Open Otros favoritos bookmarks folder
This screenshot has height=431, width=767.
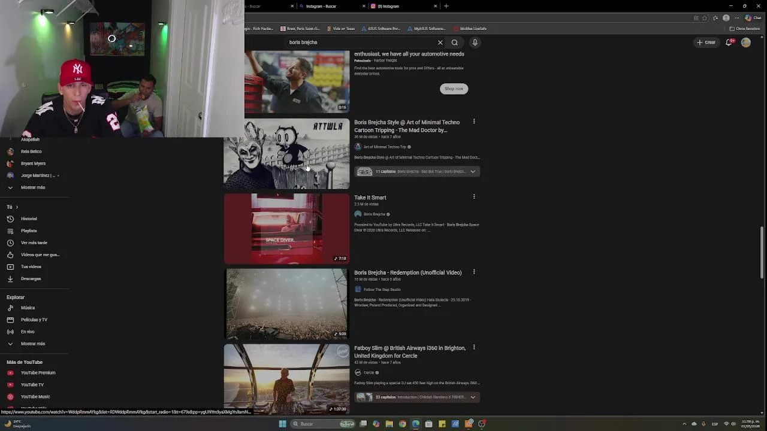pos(745,29)
